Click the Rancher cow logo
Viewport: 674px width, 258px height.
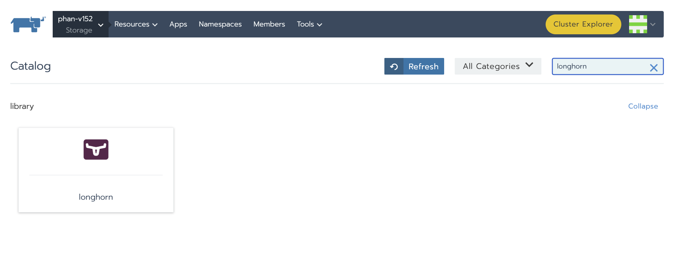pos(28,24)
